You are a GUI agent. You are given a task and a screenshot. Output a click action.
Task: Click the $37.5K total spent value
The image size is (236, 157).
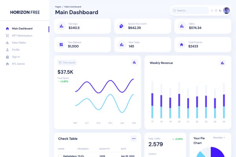(x=65, y=72)
